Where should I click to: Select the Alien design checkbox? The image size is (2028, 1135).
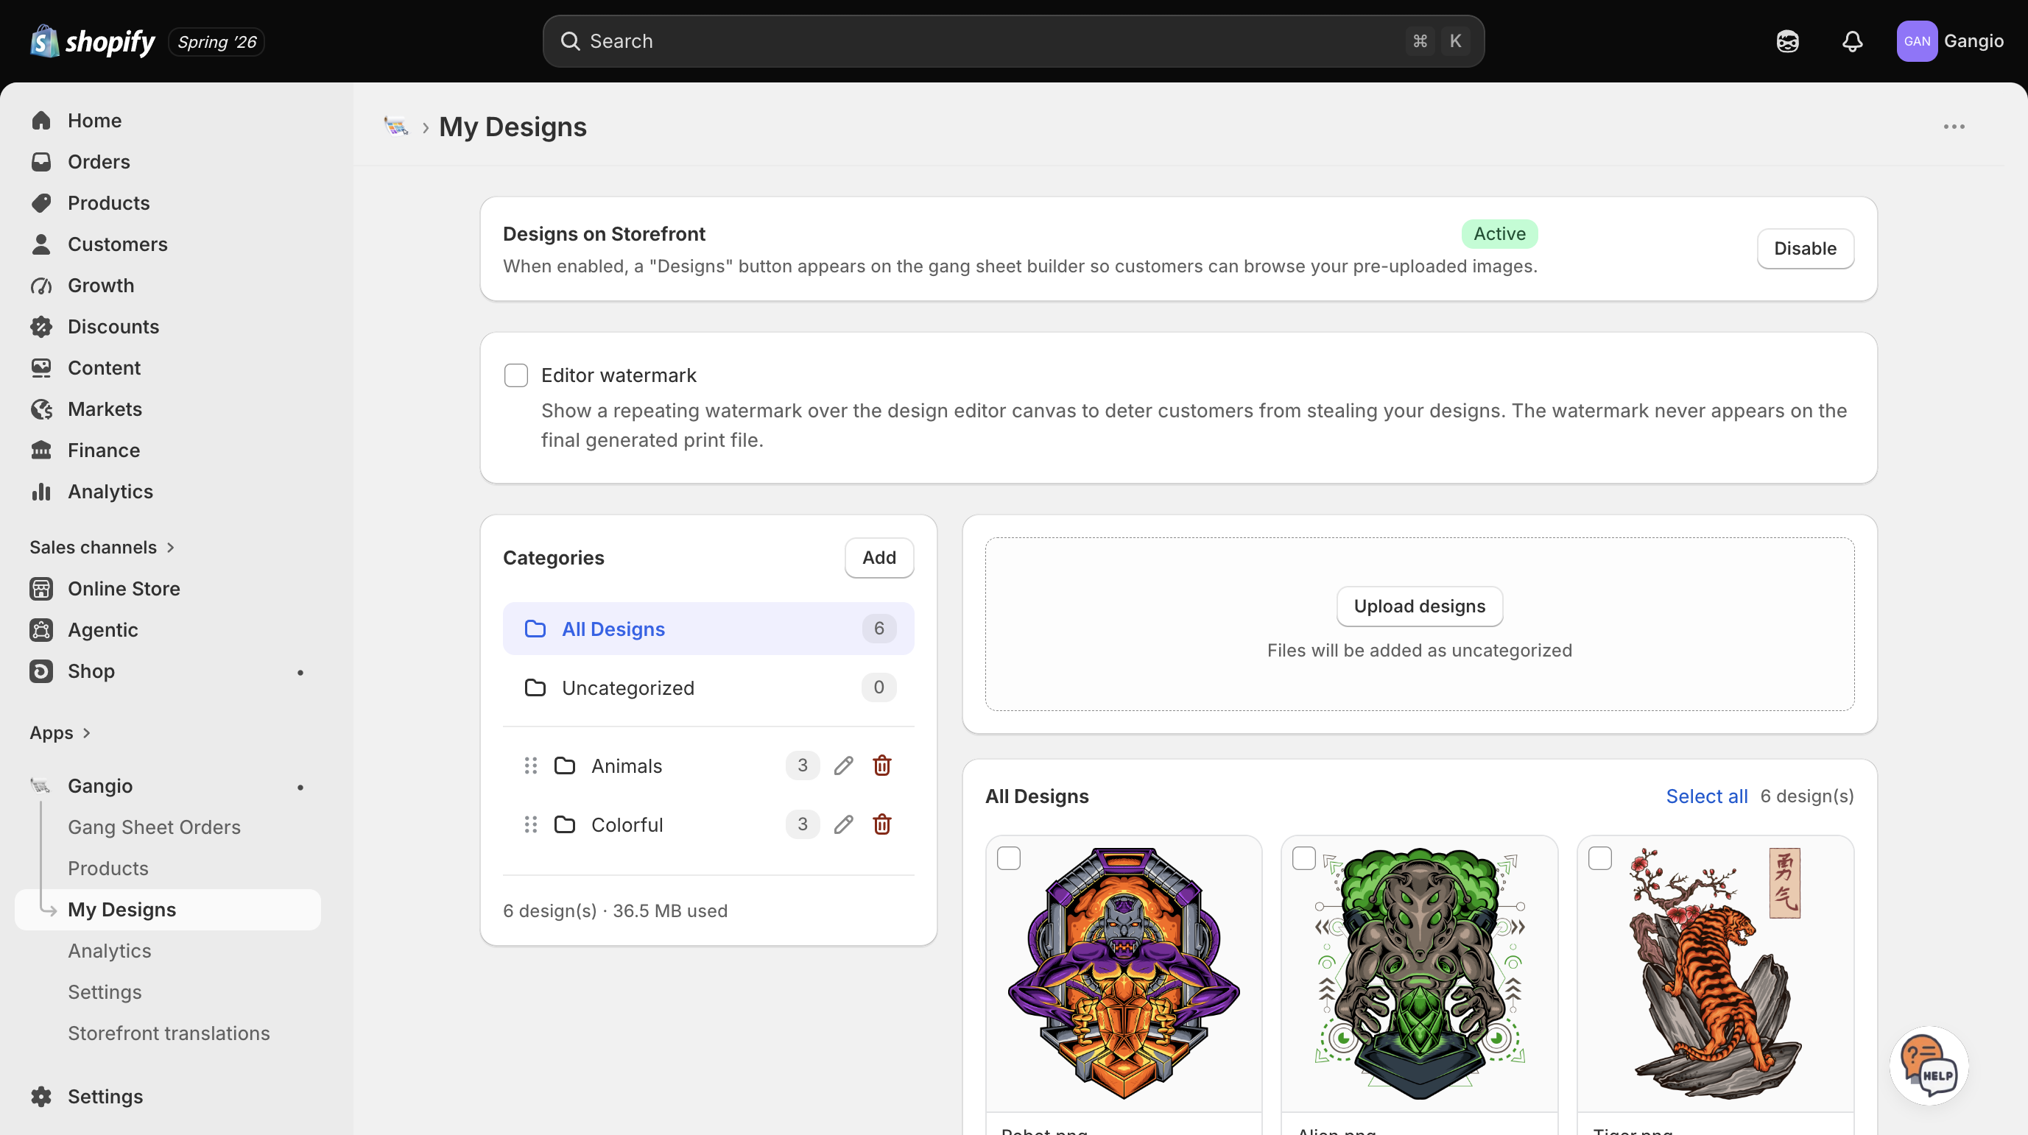point(1303,858)
